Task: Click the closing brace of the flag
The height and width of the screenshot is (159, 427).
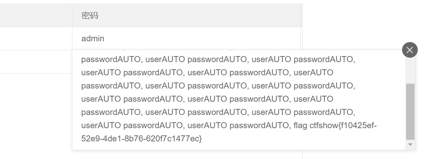Action: click(x=200, y=139)
